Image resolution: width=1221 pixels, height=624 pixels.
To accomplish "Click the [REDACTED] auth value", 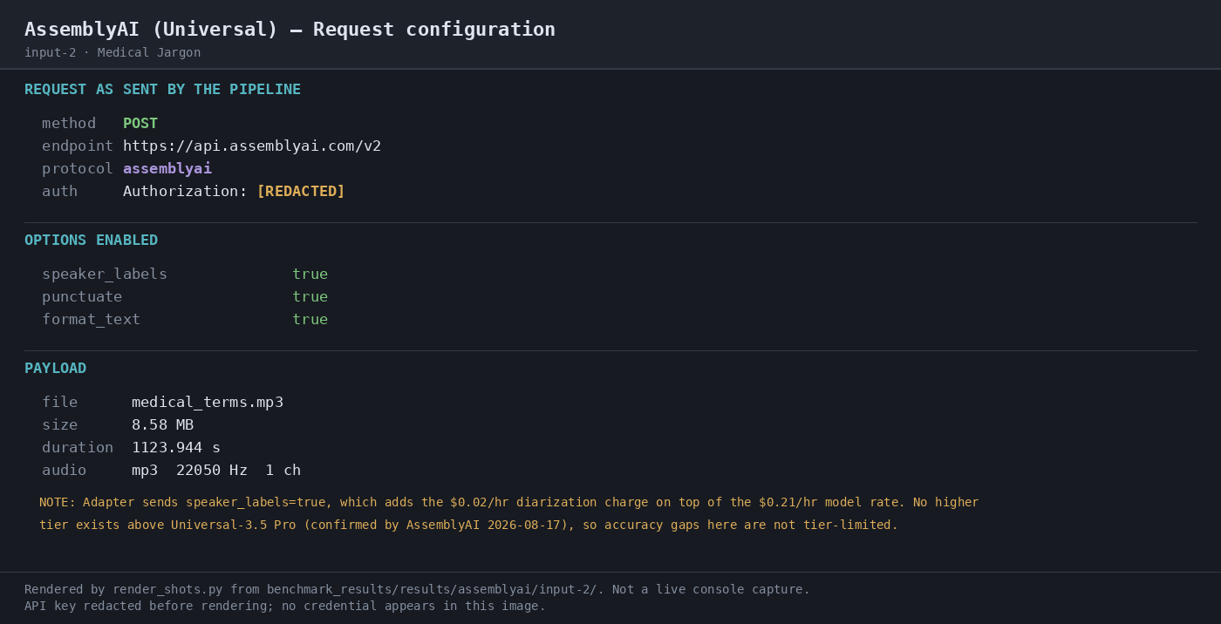I will coord(301,192).
